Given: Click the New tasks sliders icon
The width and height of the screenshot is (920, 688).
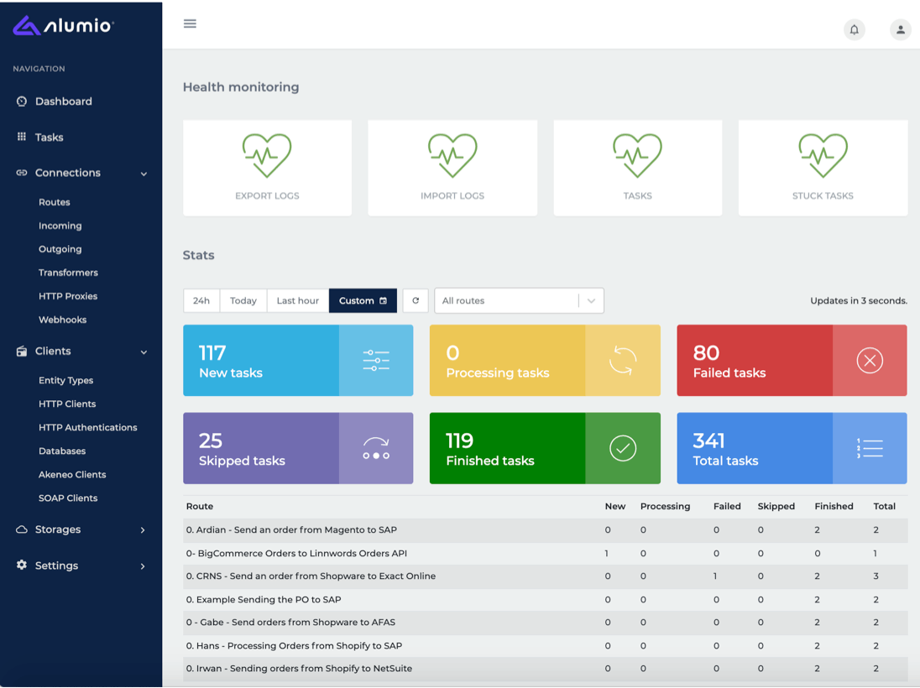Looking at the screenshot, I should 376,360.
